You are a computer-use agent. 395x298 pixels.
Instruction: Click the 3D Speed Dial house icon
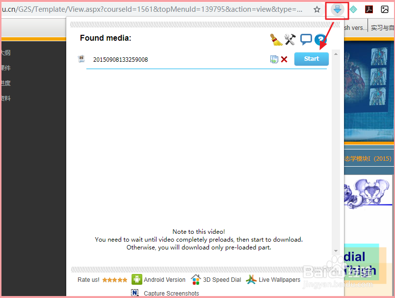[x=196, y=280]
